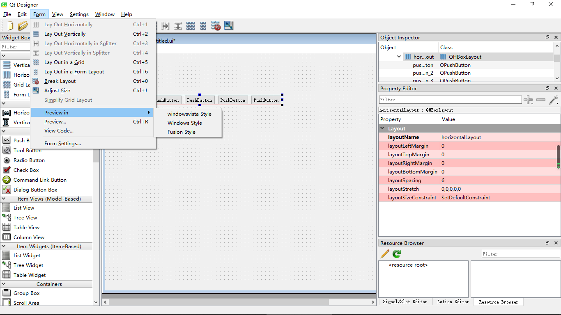Screen dimensions: 561x315
Task: Remove dynamic property with minus icon
Action: point(541,100)
